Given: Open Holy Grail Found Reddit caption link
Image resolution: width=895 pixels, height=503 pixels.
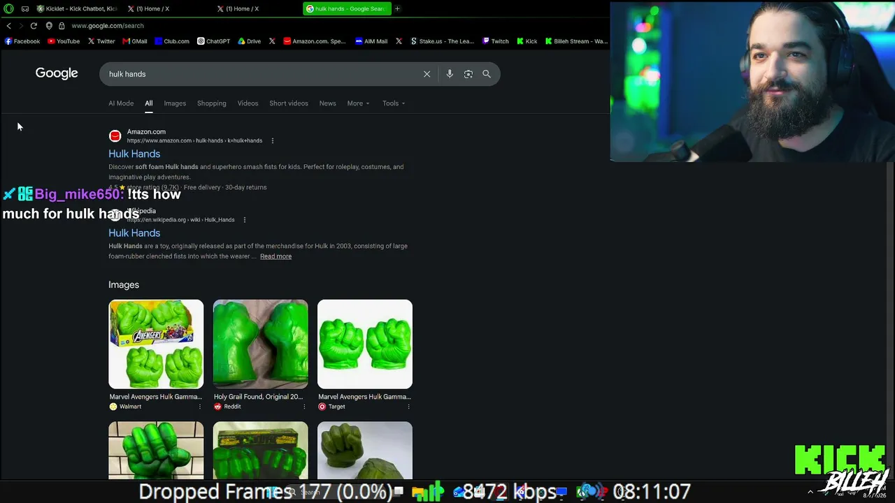Looking at the screenshot, I should tap(258, 397).
